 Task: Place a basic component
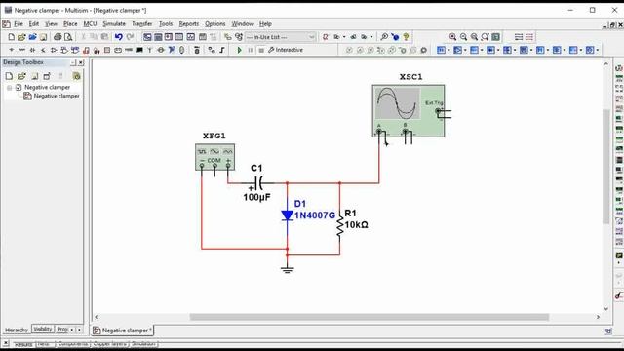[x=21, y=50]
